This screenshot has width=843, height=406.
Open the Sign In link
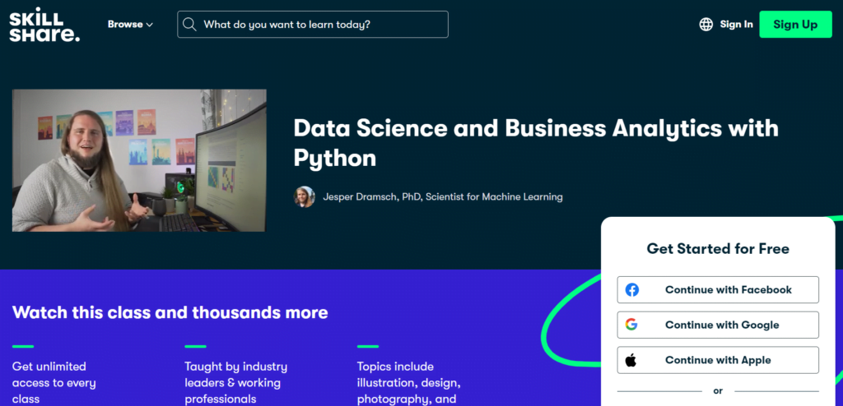point(736,24)
